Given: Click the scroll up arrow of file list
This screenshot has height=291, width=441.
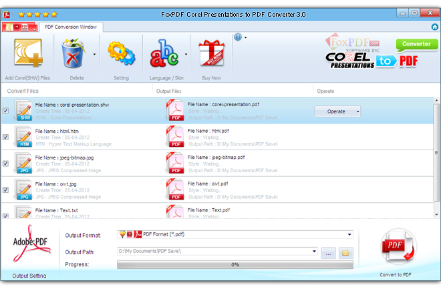Looking at the screenshot, I should click(436, 100).
